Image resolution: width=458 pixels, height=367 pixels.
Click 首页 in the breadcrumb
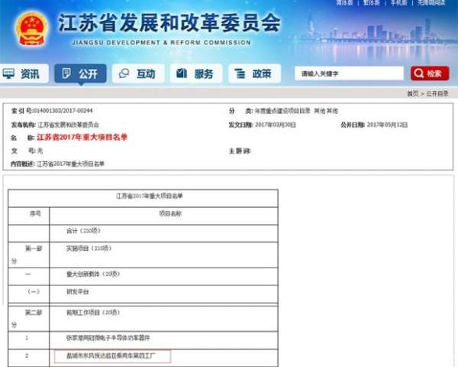(x=412, y=93)
